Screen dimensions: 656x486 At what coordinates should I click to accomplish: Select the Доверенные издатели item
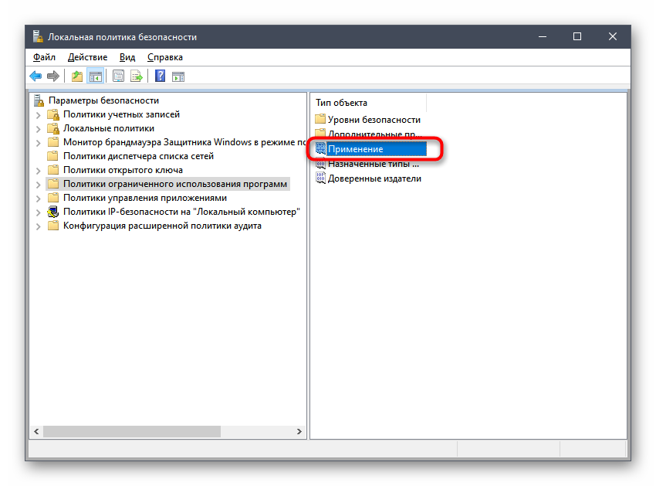pos(374,178)
